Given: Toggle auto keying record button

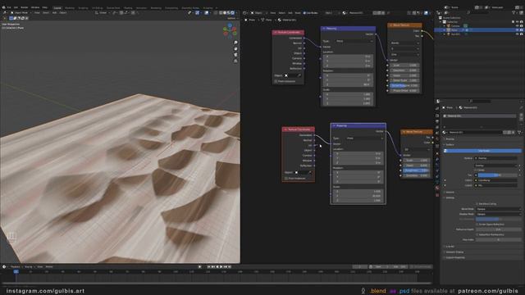Looking at the screenshot, I should click(200, 267).
